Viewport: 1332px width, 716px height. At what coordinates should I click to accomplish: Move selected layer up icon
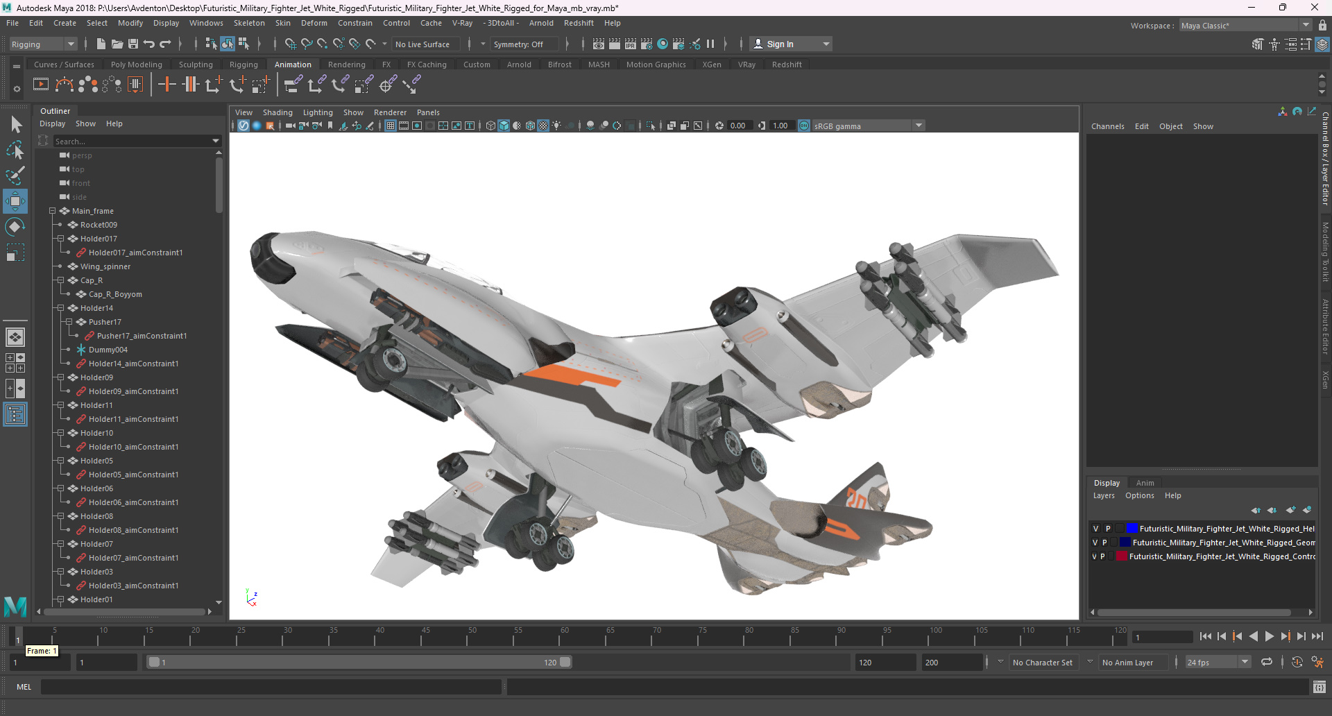1256,510
